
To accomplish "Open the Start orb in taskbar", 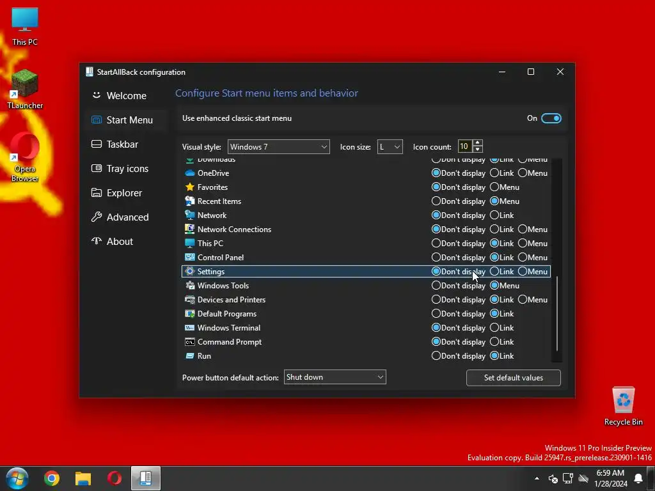I will (17, 478).
